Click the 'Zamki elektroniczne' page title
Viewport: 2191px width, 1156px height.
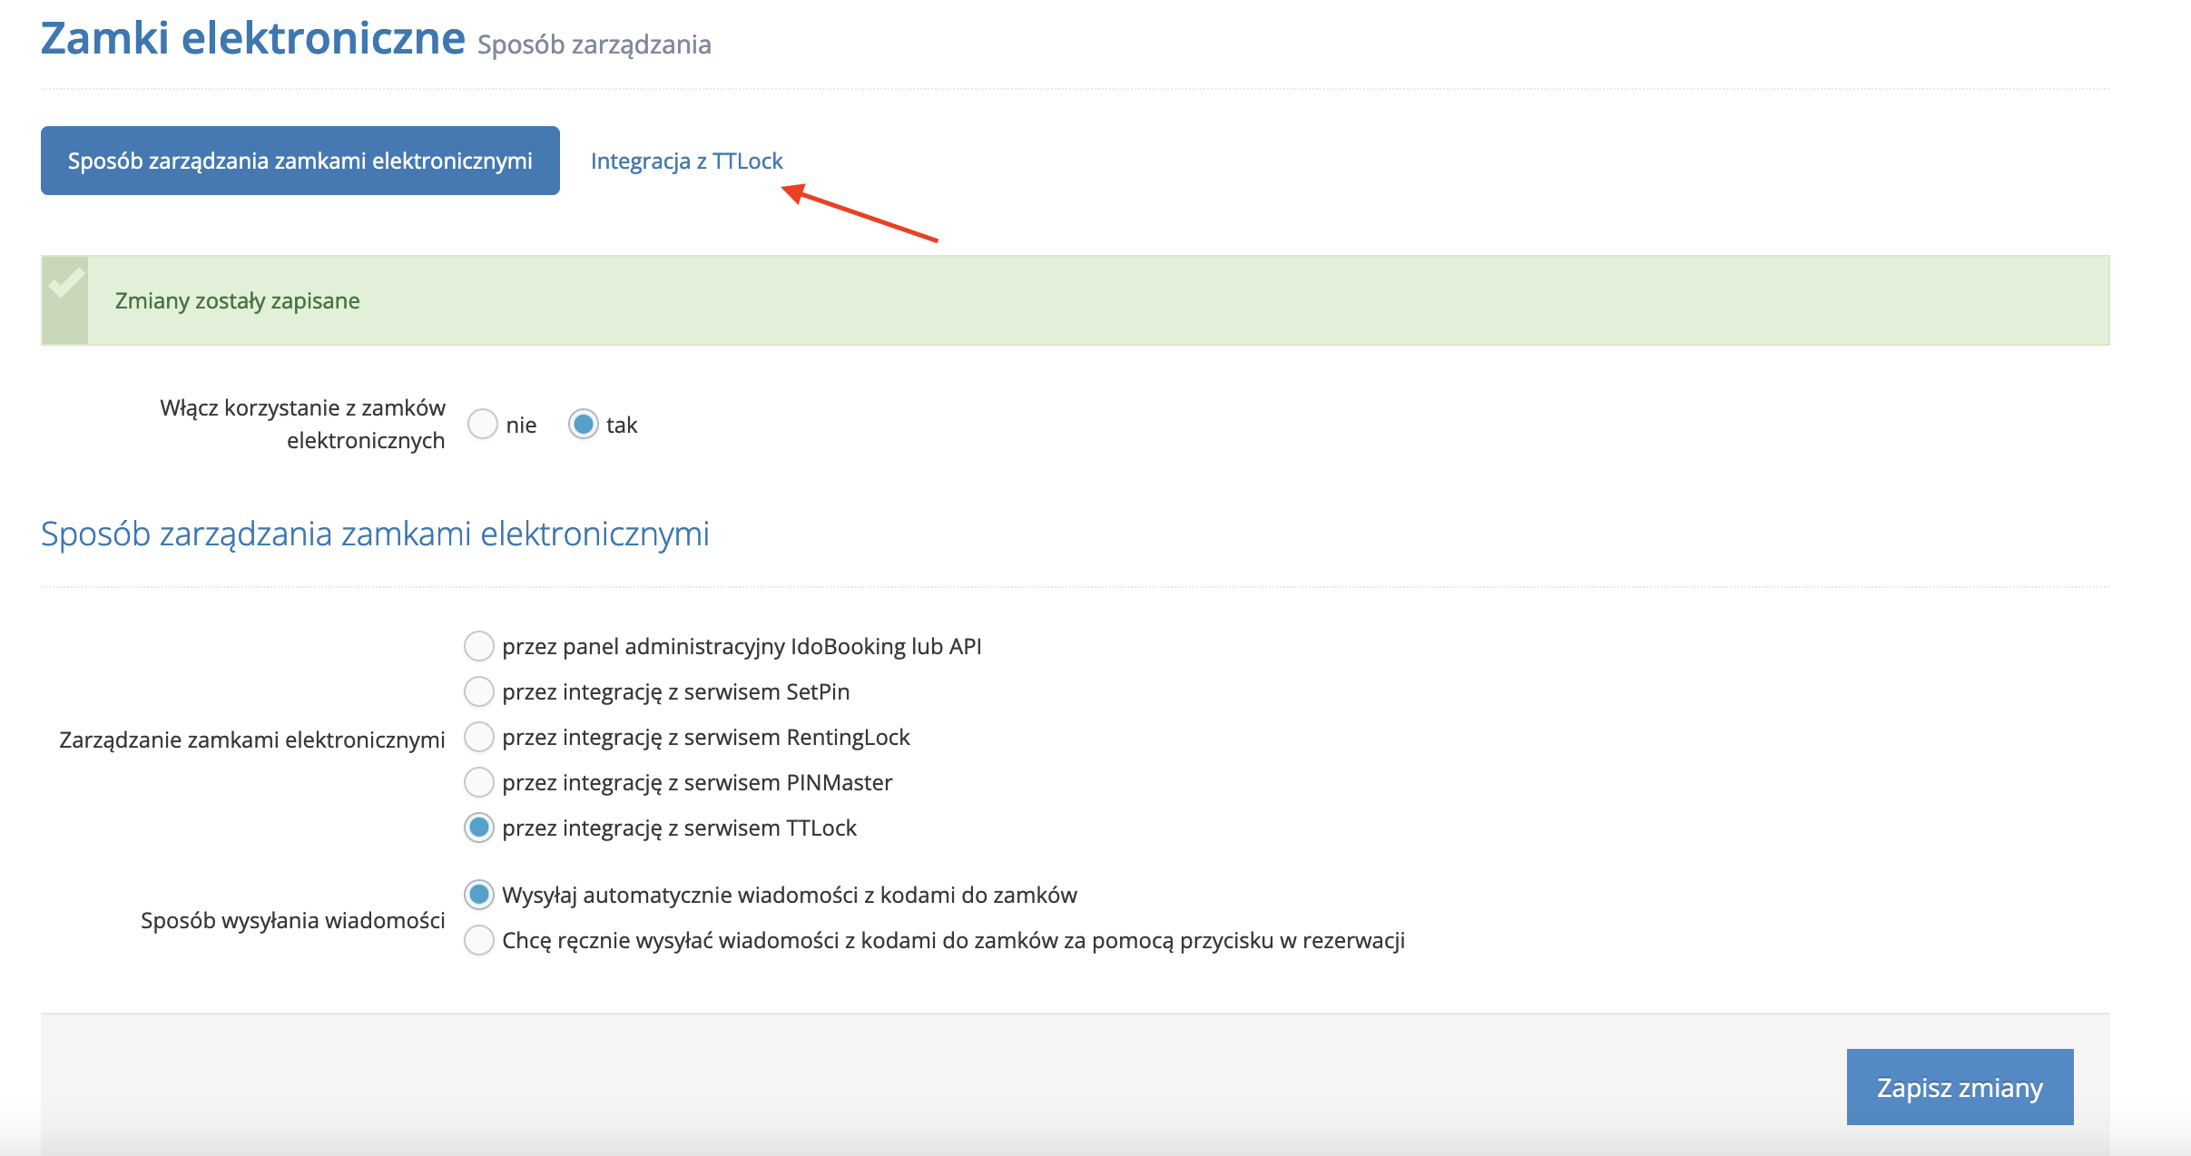(252, 39)
